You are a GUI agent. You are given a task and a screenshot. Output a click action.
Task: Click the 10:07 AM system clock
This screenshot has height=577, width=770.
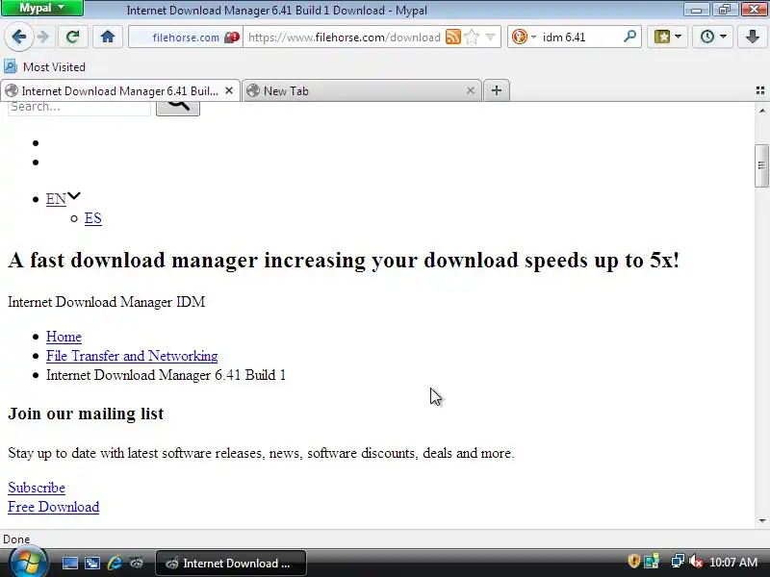click(x=733, y=563)
